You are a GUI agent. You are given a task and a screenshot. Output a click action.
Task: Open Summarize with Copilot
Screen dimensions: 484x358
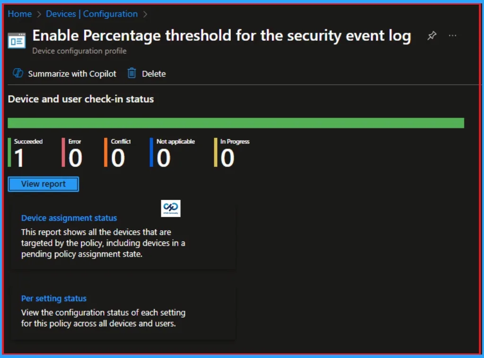(x=72, y=73)
